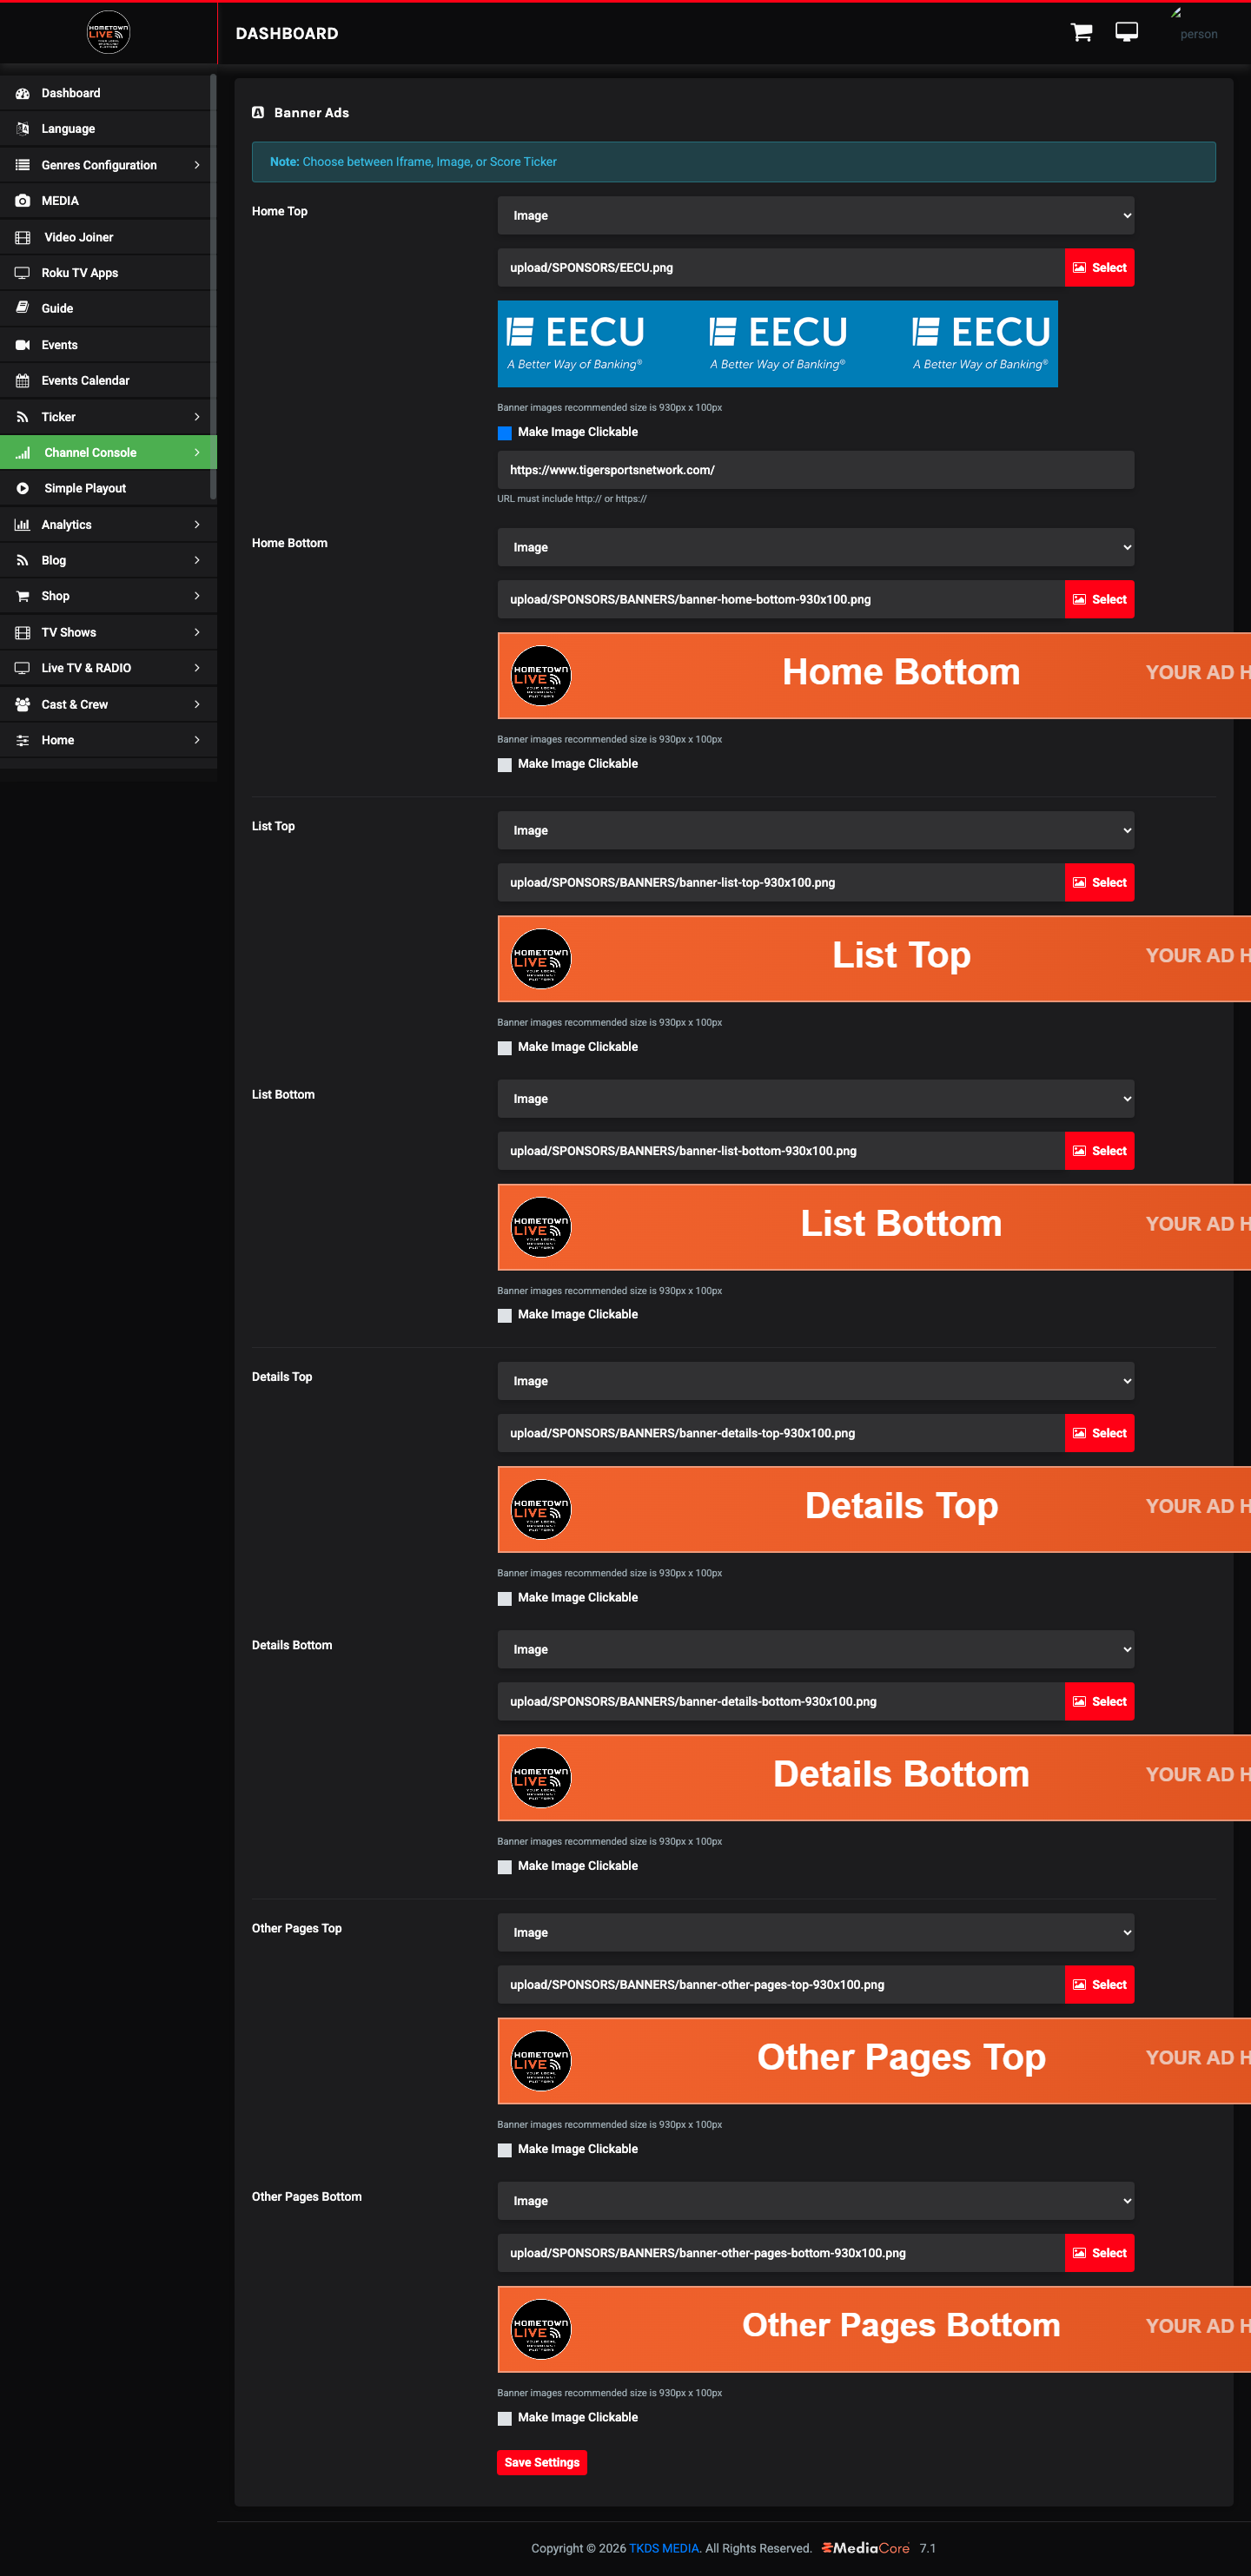
Task: Click the Shop cart icon in sidebar
Action: point(22,596)
